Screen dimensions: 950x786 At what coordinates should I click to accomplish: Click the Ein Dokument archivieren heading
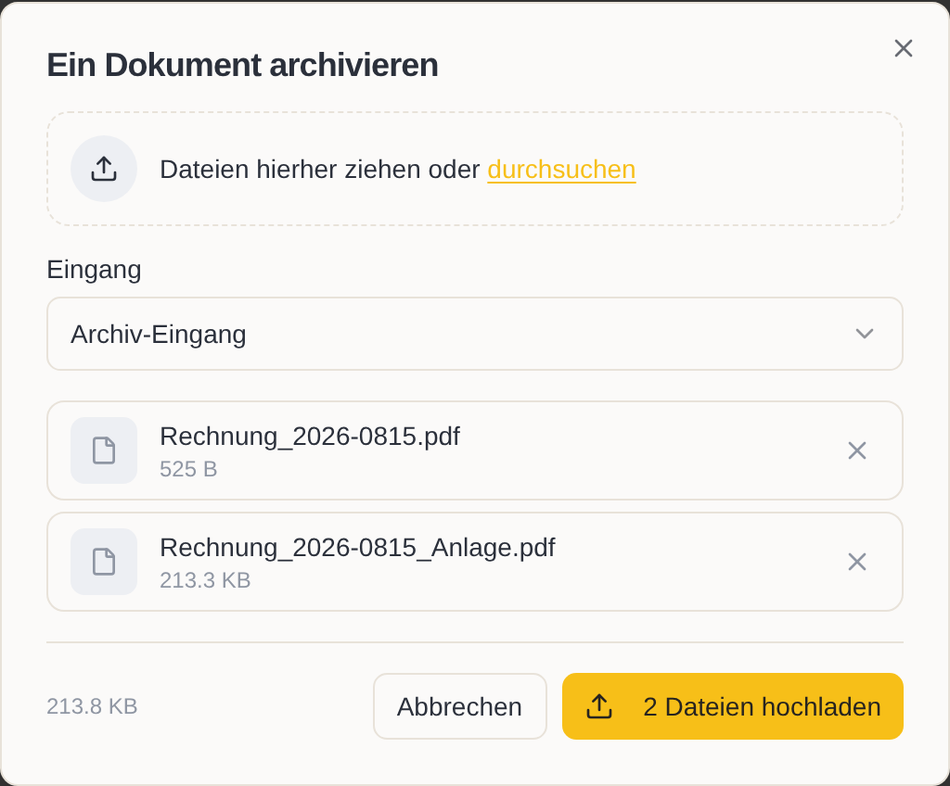[x=242, y=65]
